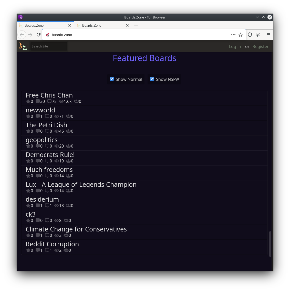Click the Register link
The width and height of the screenshot is (290, 291).
click(x=261, y=46)
